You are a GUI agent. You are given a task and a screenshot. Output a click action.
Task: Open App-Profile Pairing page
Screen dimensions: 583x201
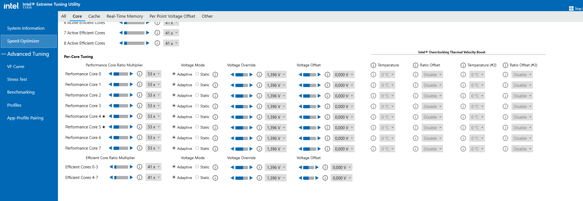(25, 118)
